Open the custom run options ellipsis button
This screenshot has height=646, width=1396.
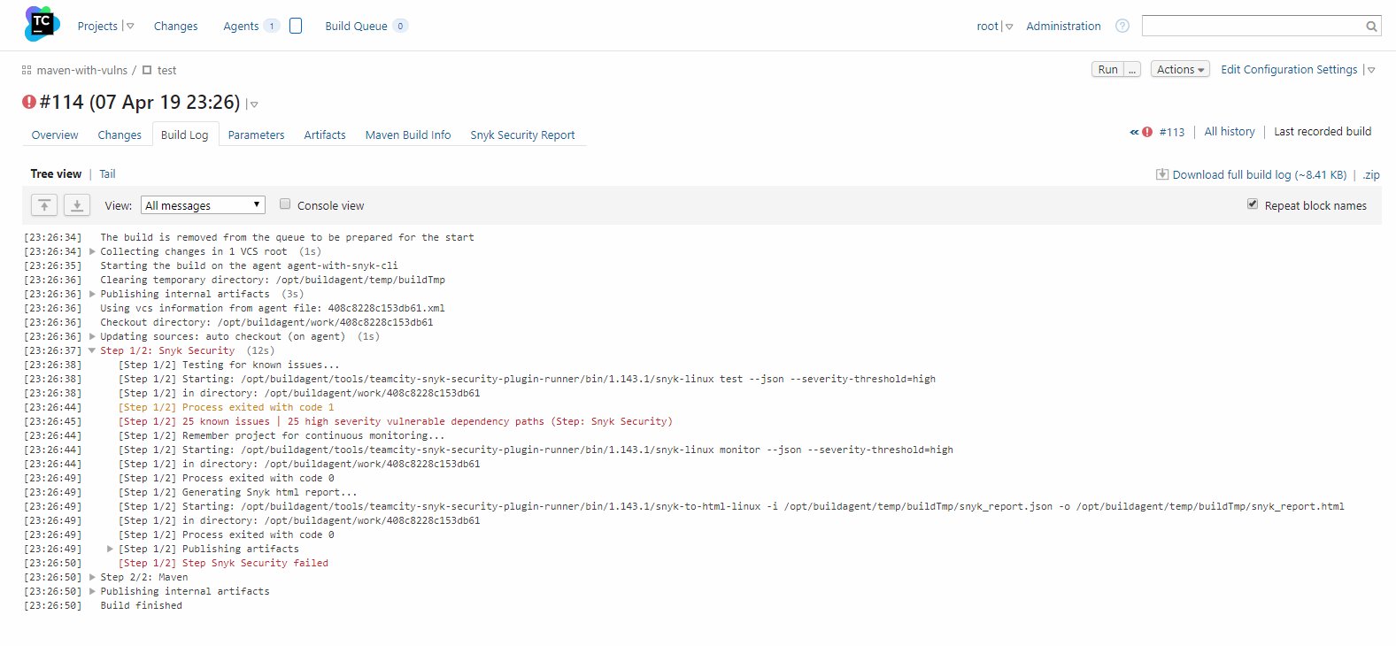1132,69
